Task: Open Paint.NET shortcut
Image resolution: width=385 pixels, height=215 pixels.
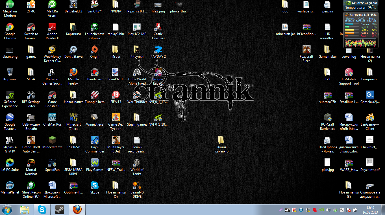Action: pyautogui.click(x=116, y=75)
